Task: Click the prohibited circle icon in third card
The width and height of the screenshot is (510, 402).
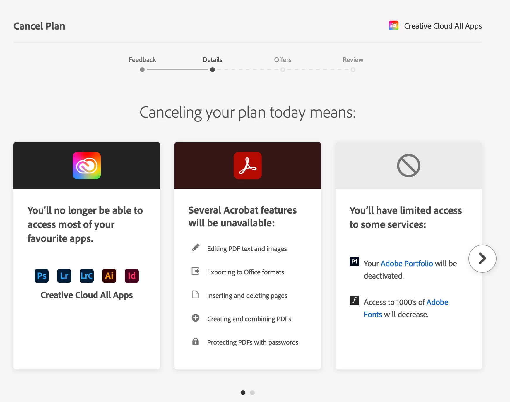Action: pyautogui.click(x=409, y=166)
